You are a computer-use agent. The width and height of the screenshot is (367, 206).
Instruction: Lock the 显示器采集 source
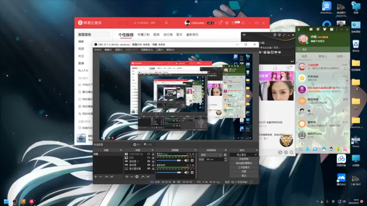pyautogui.click(x=153, y=168)
